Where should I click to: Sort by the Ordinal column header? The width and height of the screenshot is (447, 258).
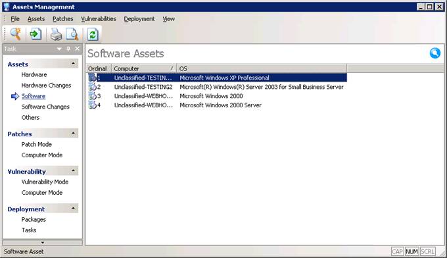[99, 68]
